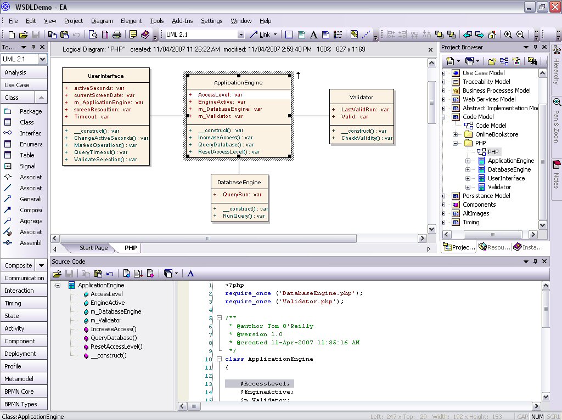The height and width of the screenshot is (420, 562).
Task: Click the forward navigation arrow icon
Action: [480, 35]
